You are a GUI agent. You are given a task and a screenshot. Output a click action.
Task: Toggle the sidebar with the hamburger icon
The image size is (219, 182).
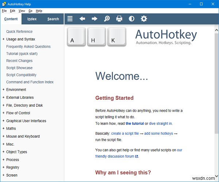pos(70,19)
